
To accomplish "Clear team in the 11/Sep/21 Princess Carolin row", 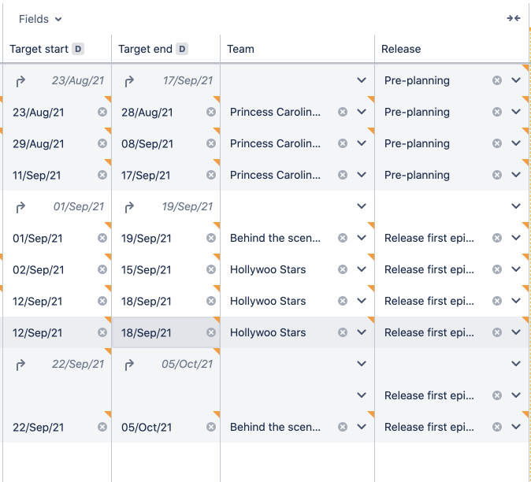I will tap(343, 175).
